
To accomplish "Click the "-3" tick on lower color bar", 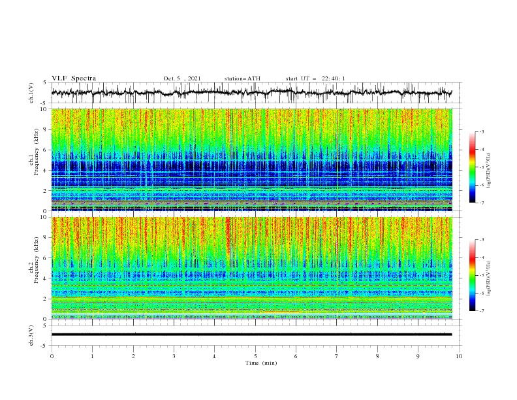I will [481, 240].
